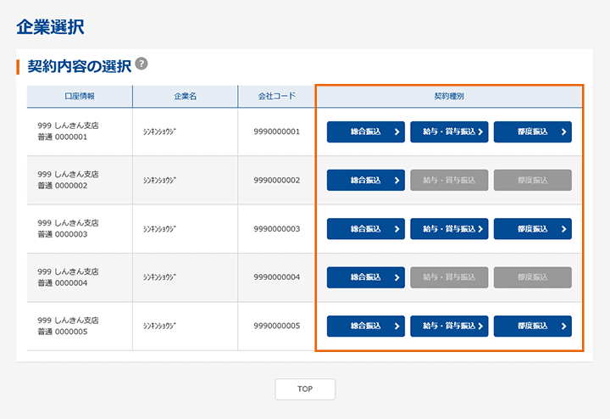
Task: Click greyed-out 都度振込 for code 9990000004
Action: pos(532,277)
